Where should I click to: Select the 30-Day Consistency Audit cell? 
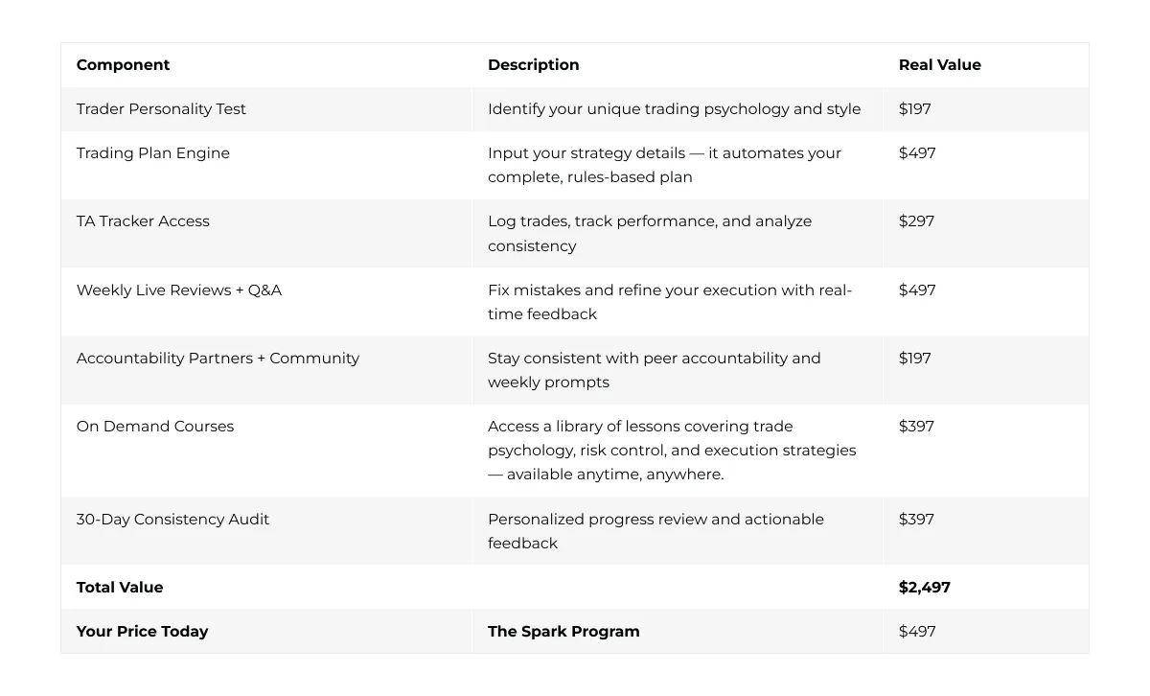(x=172, y=519)
